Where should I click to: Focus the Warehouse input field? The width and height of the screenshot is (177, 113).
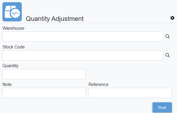[83, 37]
